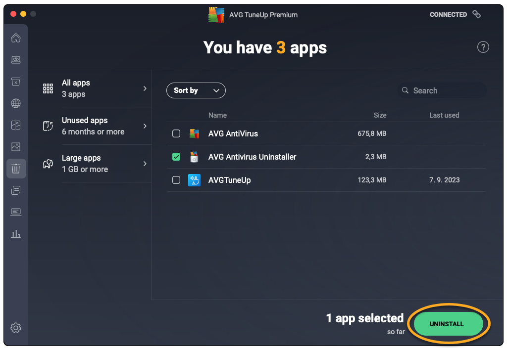The width and height of the screenshot is (507, 348).
Task: Click the help question mark icon
Action: (483, 47)
